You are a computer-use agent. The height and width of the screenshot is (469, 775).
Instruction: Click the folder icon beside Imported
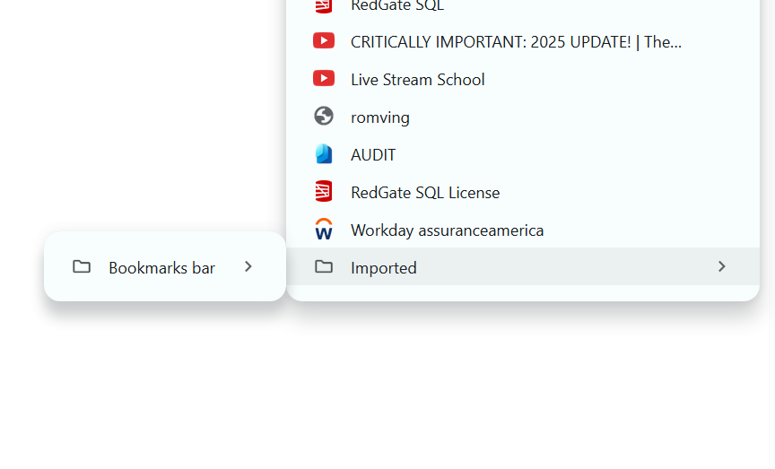324,267
